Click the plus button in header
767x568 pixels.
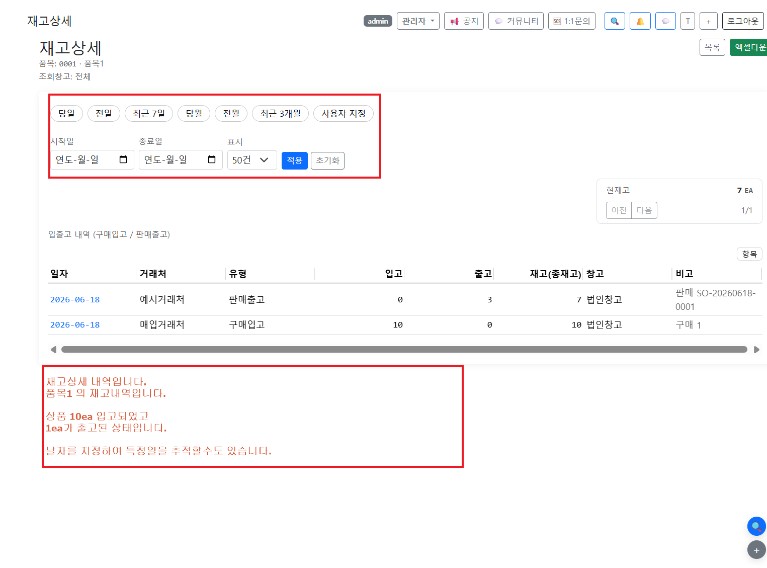708,21
